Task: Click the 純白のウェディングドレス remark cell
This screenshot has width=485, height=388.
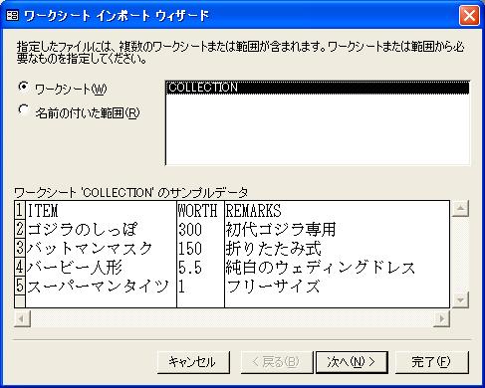Action: click(337, 267)
